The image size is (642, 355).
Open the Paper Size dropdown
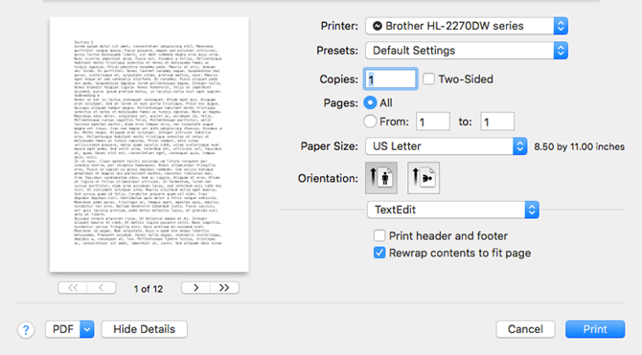click(x=446, y=146)
